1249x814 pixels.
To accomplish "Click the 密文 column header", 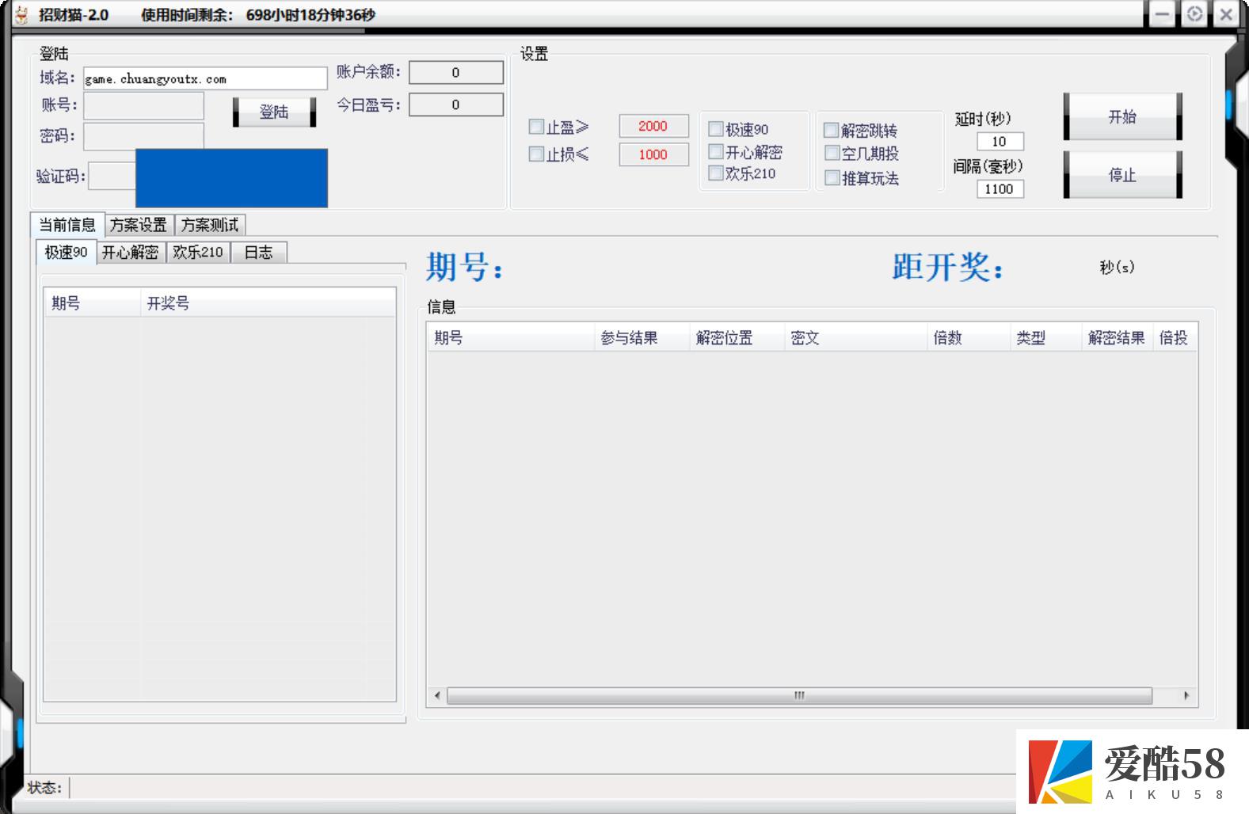I will (855, 337).
